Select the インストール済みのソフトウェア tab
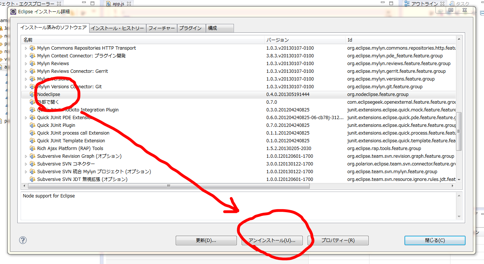The width and height of the screenshot is (484, 264). point(53,28)
